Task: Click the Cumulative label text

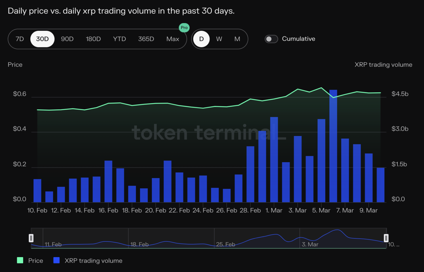Action: [298, 39]
